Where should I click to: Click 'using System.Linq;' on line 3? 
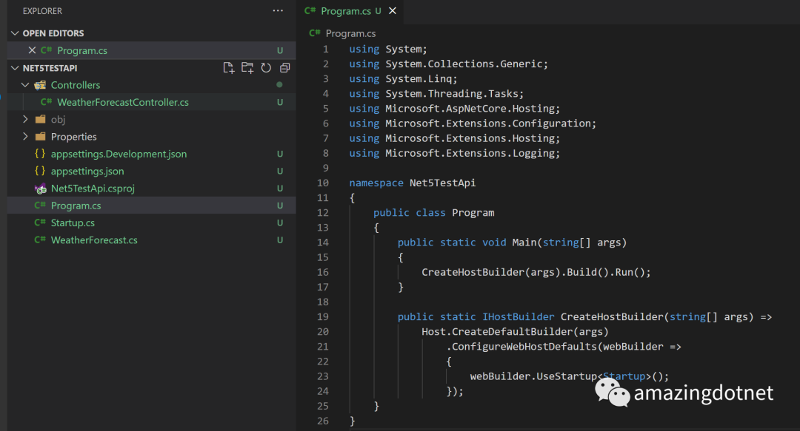[403, 79]
